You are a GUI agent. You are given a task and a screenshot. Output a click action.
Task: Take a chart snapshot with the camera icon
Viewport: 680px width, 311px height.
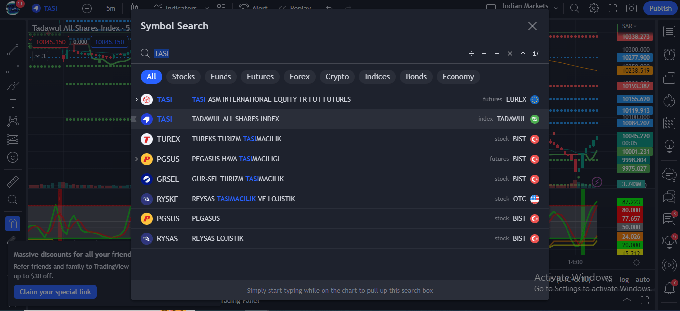click(632, 8)
